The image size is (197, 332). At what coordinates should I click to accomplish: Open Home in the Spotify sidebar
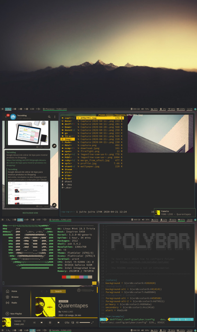pyautogui.click(x=12, y=291)
